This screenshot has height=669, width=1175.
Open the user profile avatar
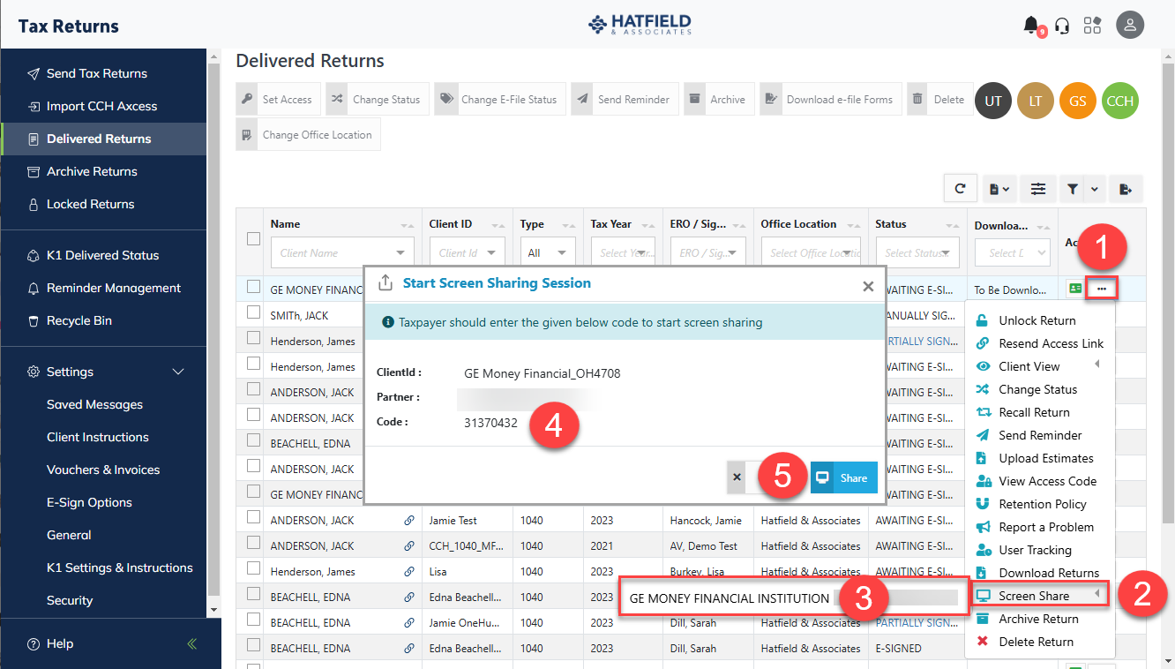(1129, 25)
